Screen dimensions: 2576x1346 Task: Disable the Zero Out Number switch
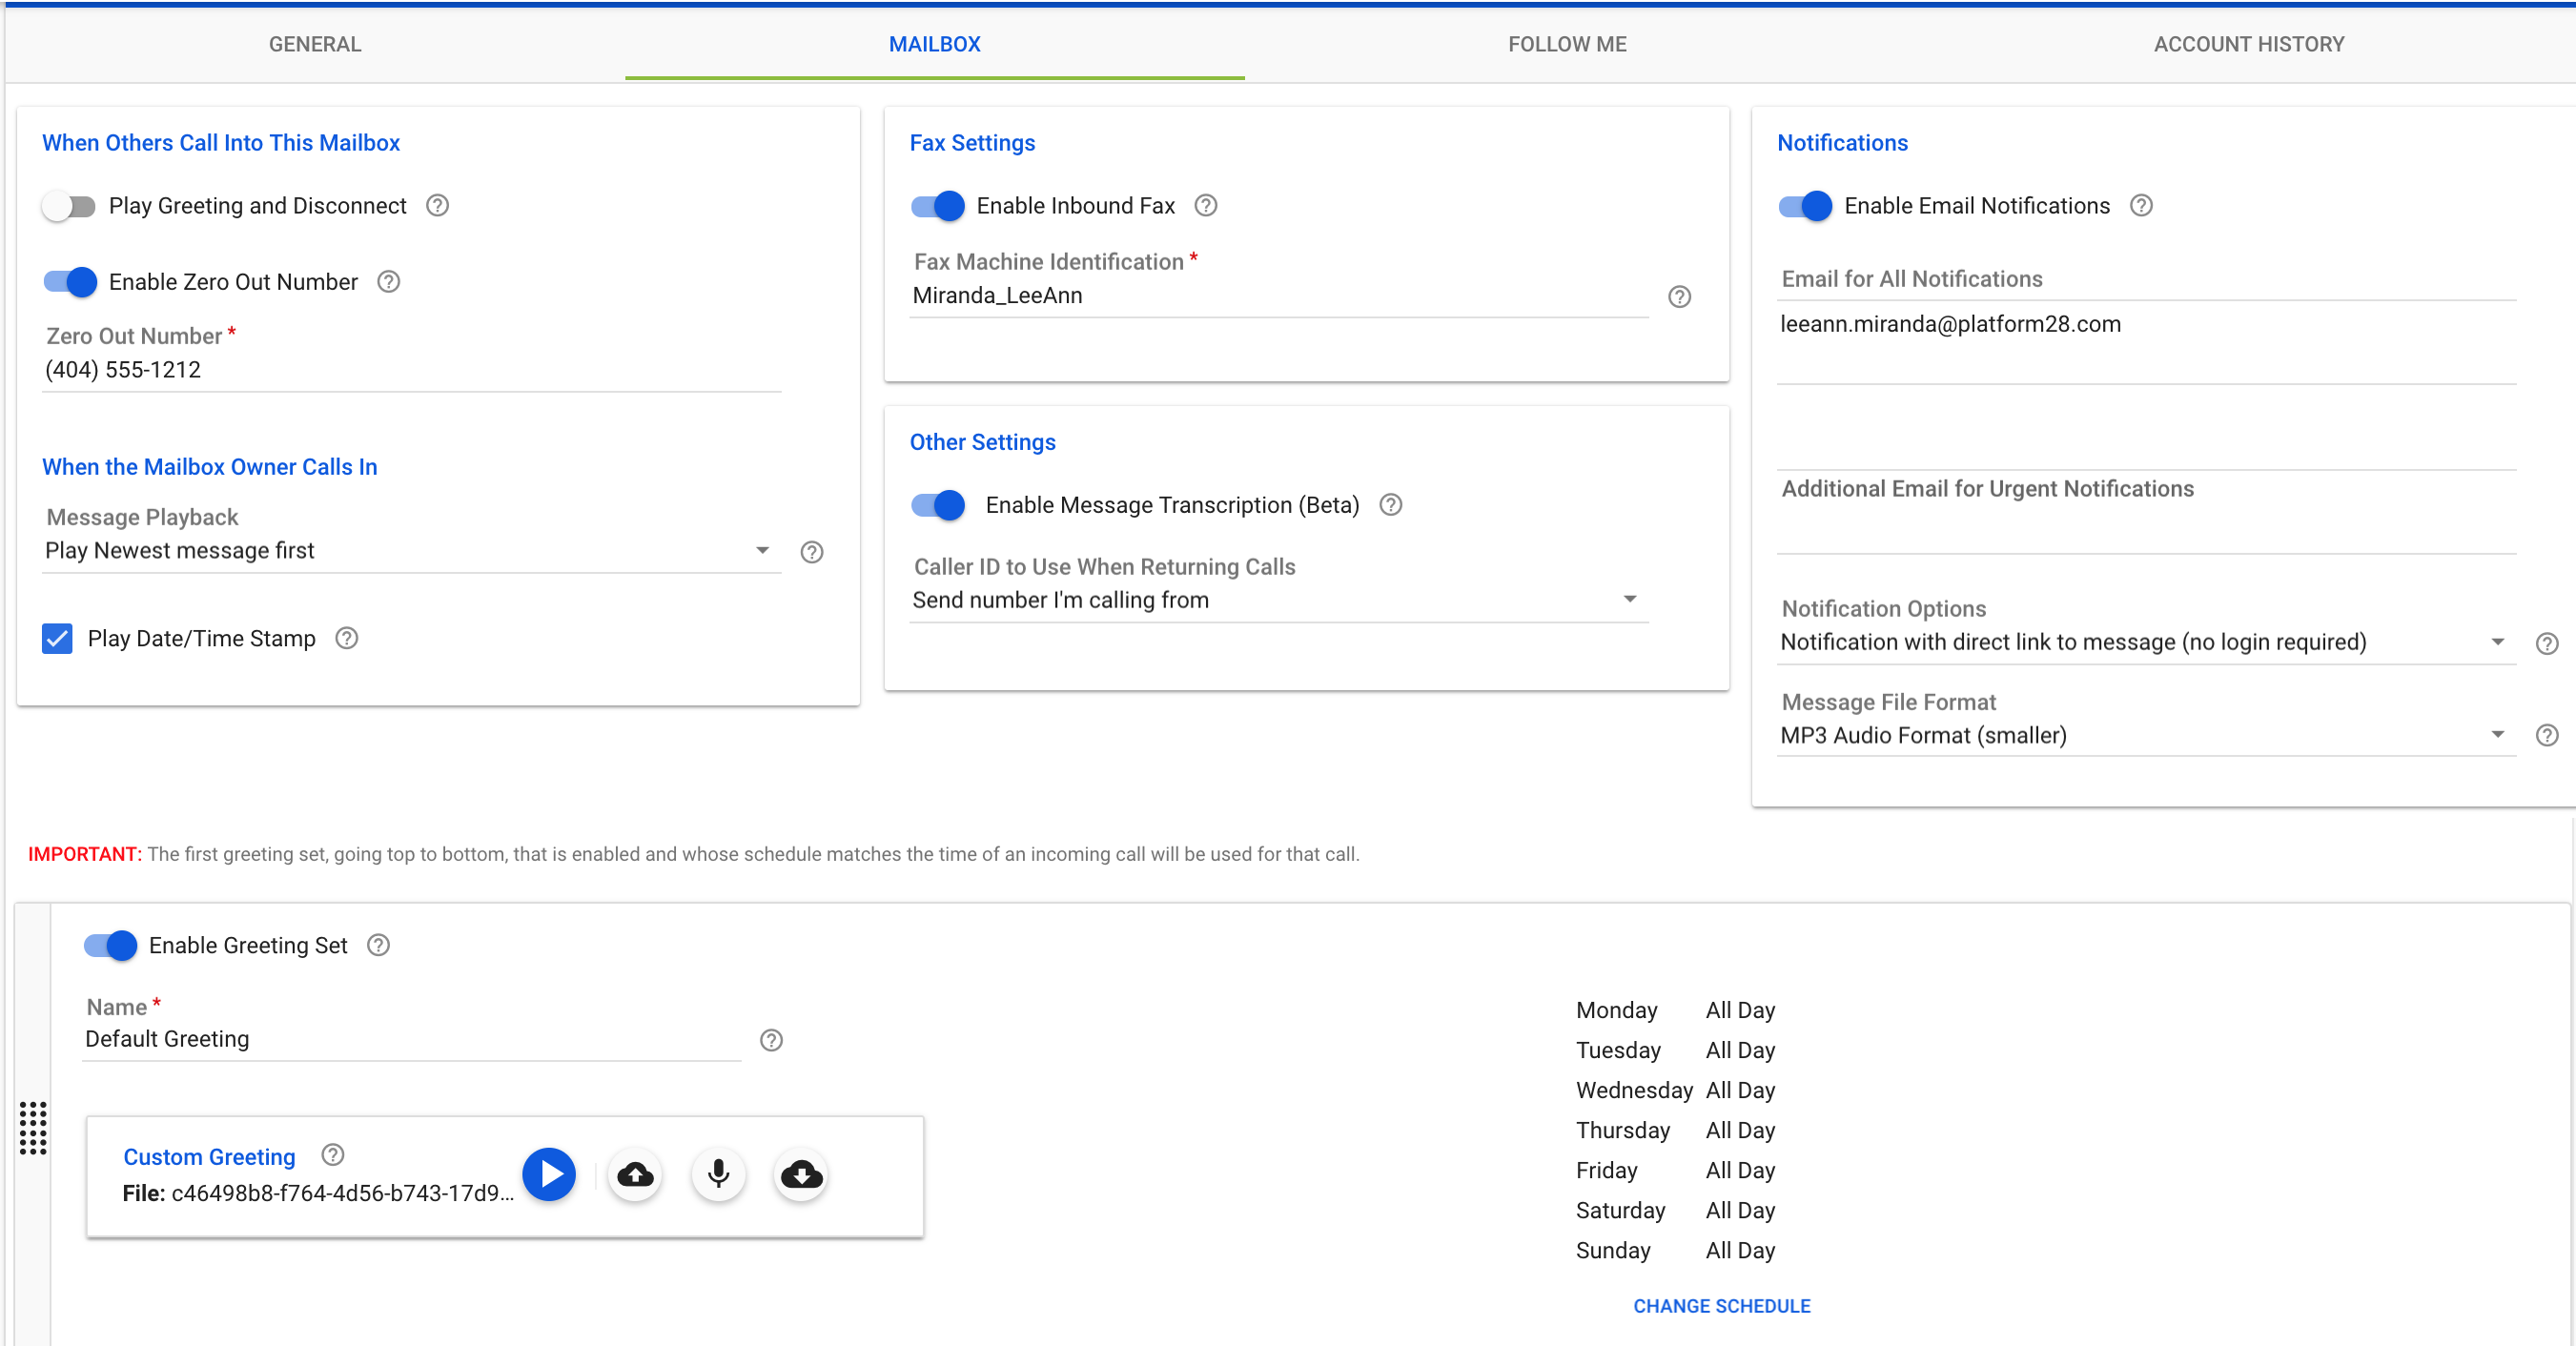(x=70, y=282)
